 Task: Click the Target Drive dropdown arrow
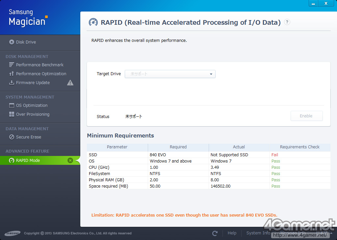(x=211, y=74)
